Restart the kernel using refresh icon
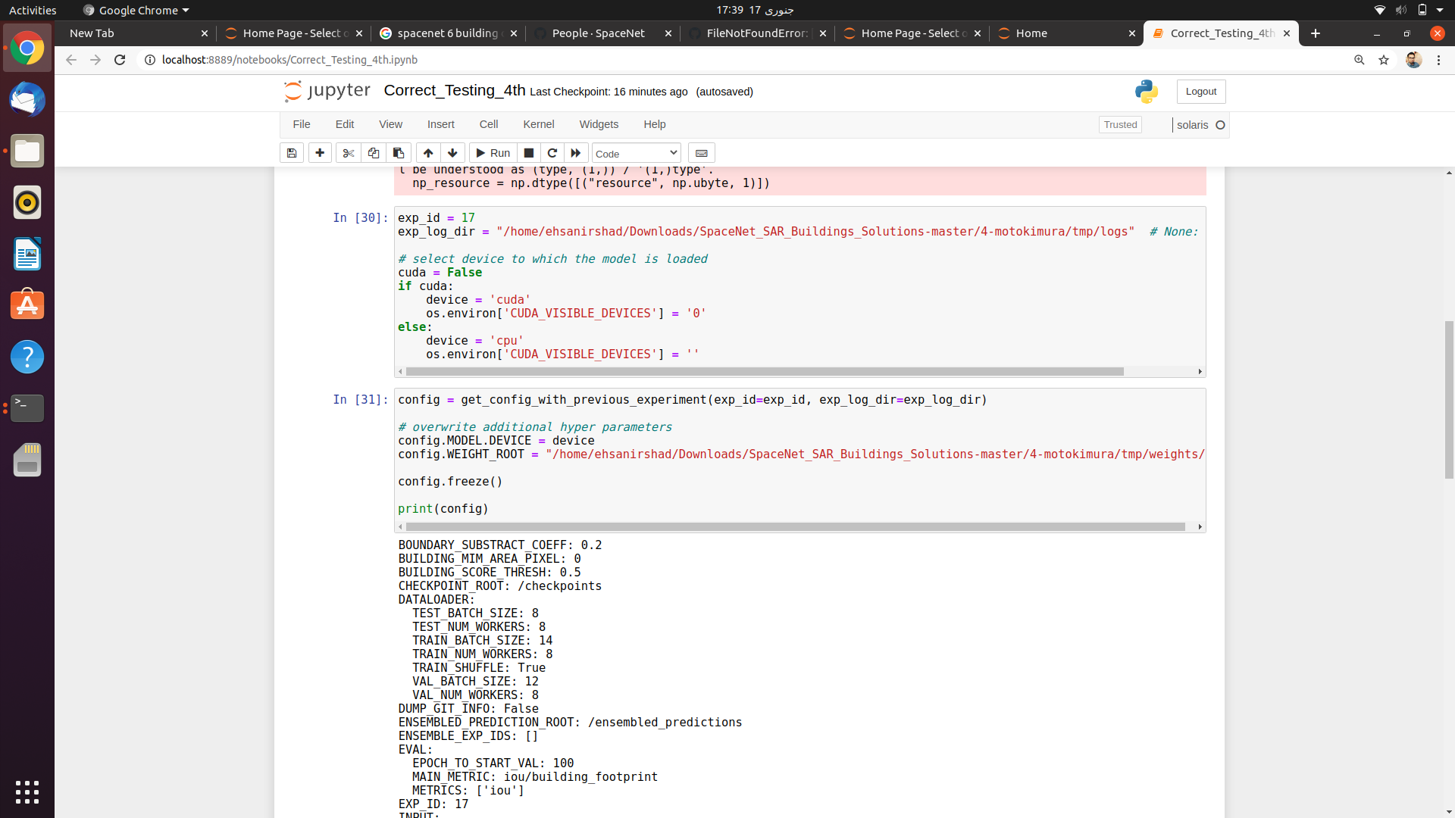This screenshot has height=818, width=1455. click(x=552, y=153)
